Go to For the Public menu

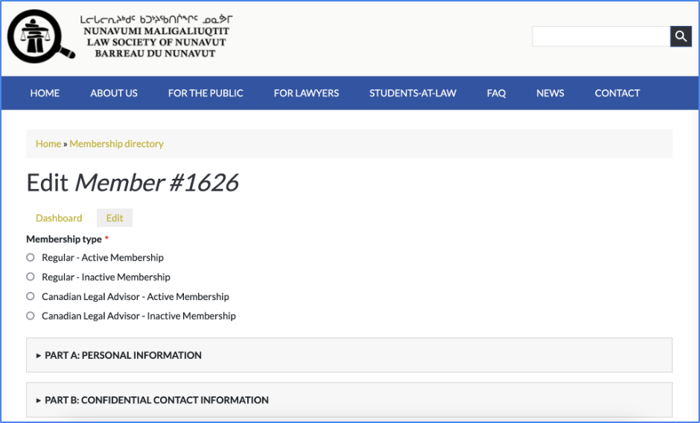(206, 93)
